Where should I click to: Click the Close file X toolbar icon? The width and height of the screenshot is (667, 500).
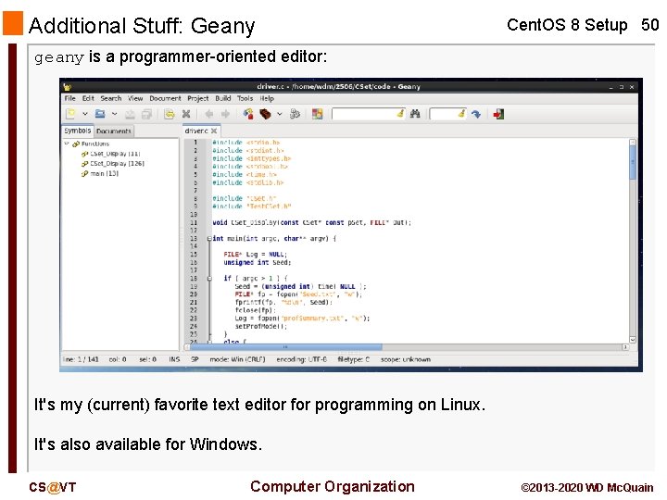(186, 114)
